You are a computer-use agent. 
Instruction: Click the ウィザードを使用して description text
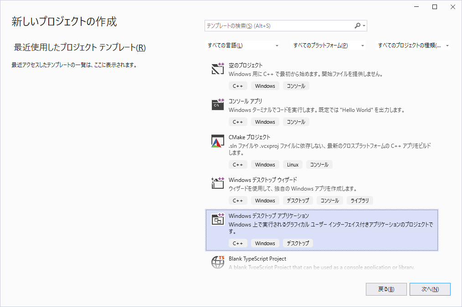(x=293, y=188)
